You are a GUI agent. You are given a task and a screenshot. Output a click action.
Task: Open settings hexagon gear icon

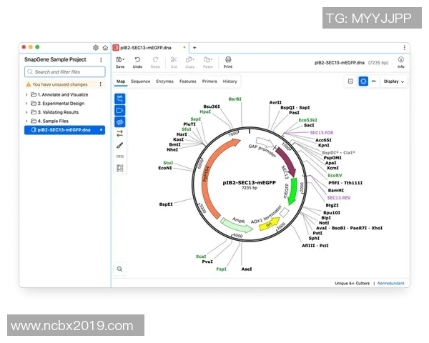pos(96,47)
